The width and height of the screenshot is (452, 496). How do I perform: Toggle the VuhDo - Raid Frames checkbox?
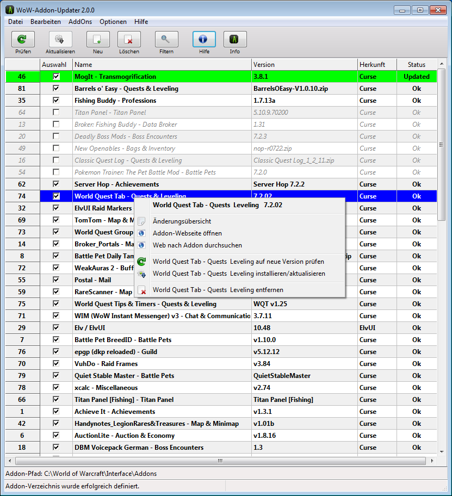click(56, 363)
